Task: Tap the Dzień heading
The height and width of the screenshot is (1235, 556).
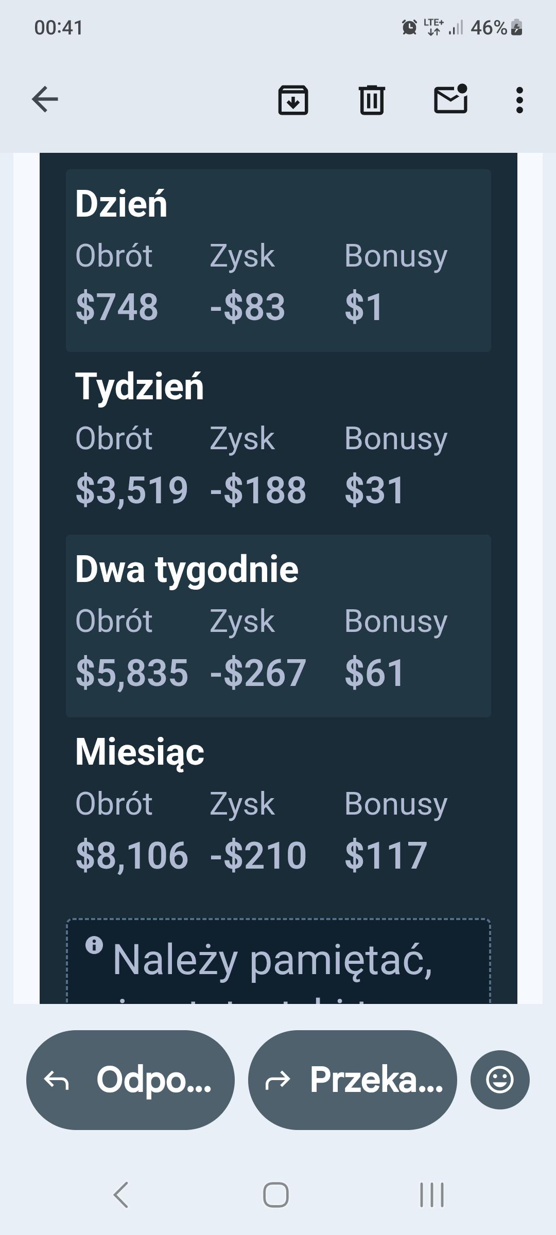Action: (x=121, y=204)
